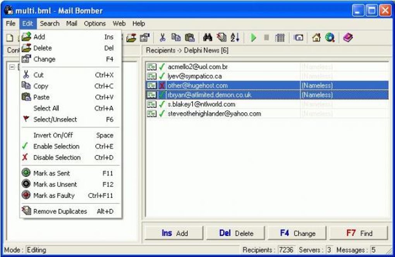Toggle the green check for rbryan@atlimited.demon.co.uk
The width and height of the screenshot is (395, 257).
click(x=162, y=95)
